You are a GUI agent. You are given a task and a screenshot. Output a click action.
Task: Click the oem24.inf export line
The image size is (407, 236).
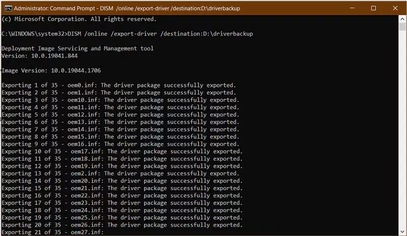[x=122, y=210]
